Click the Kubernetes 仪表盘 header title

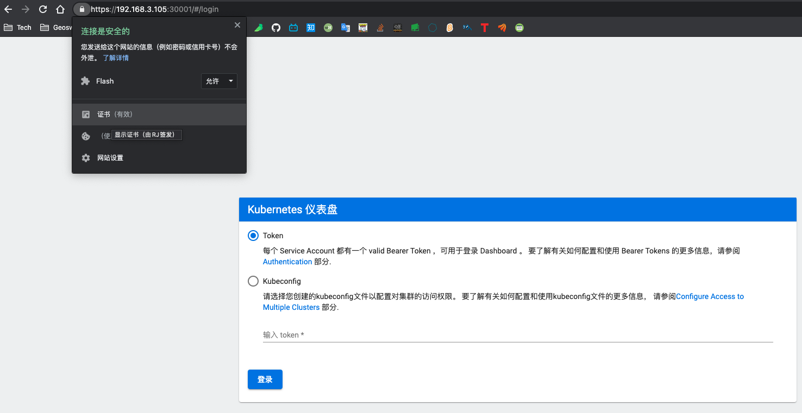point(293,209)
